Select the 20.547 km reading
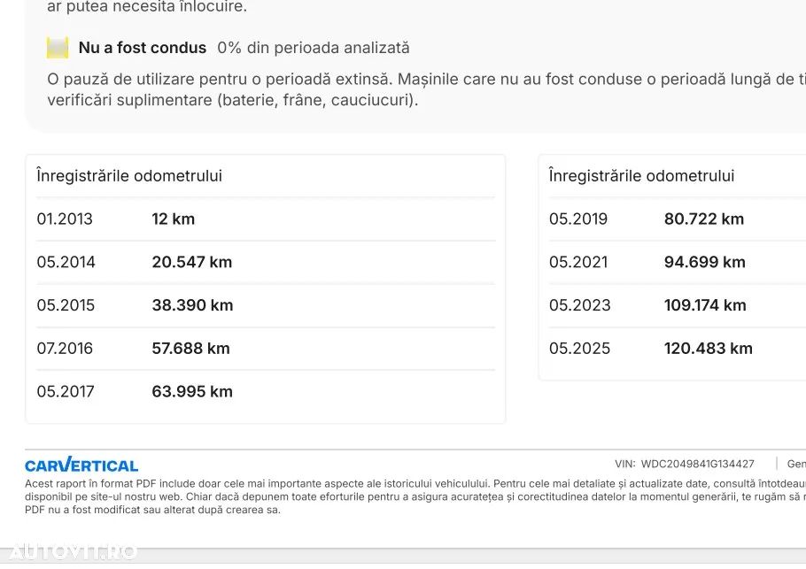Screen dimensions: 806x569 coord(192,262)
